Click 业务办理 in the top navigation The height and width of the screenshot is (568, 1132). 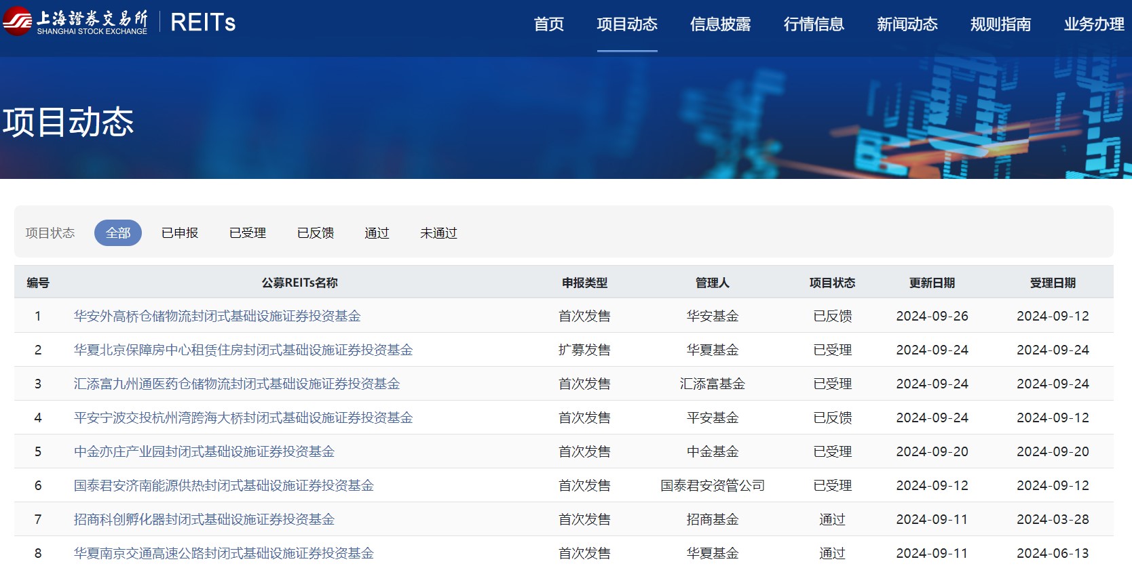1093,24
